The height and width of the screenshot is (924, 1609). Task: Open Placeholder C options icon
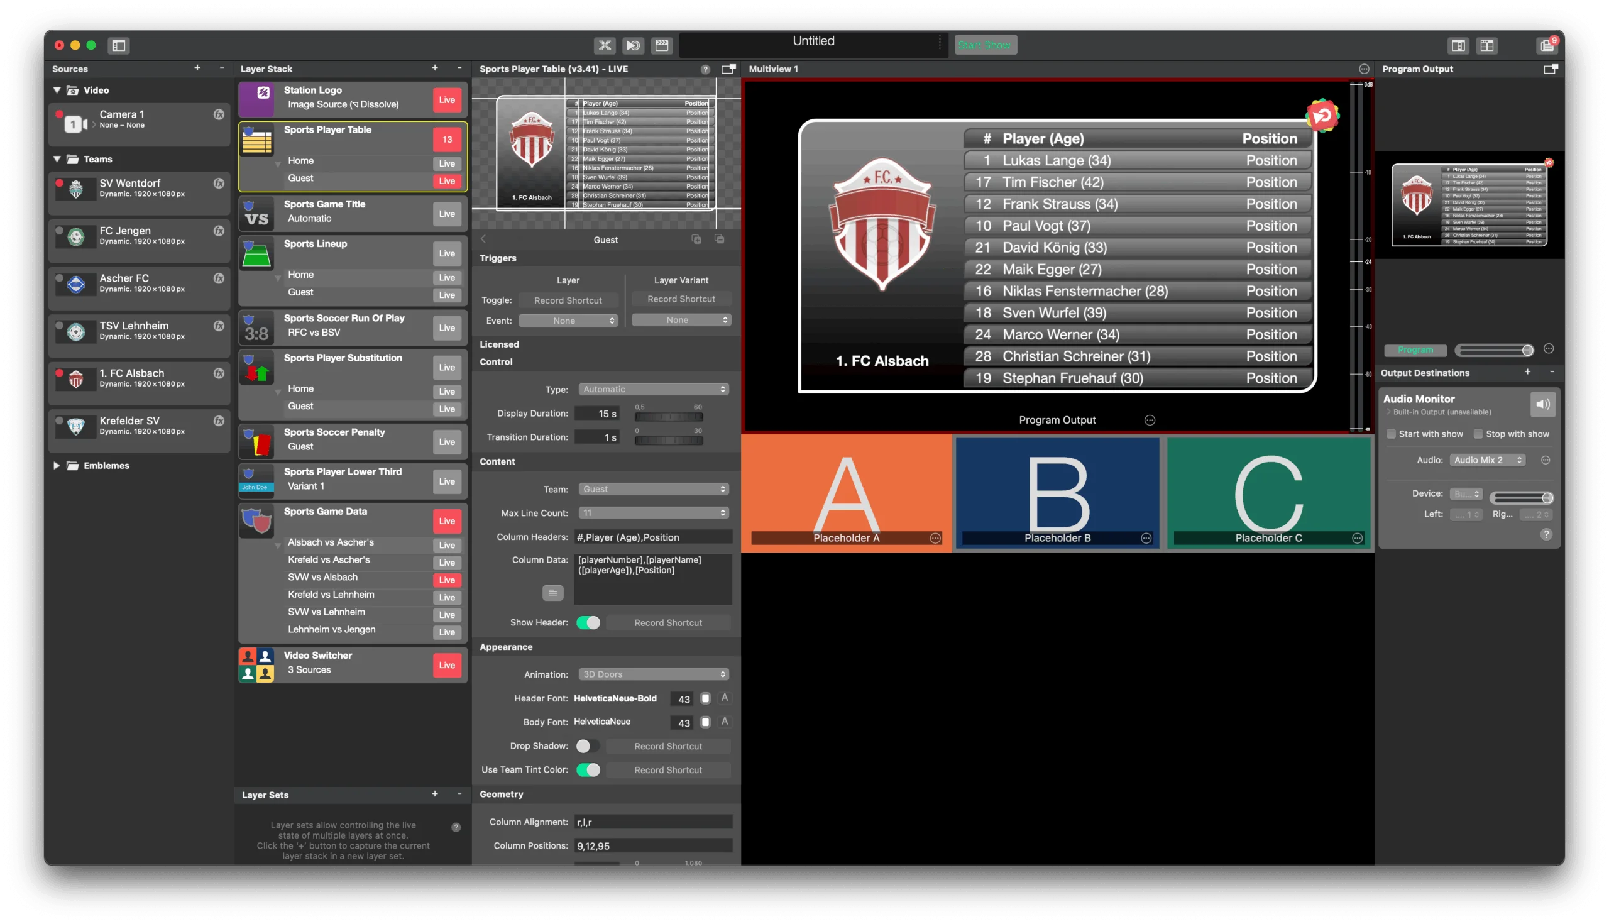[1357, 538]
